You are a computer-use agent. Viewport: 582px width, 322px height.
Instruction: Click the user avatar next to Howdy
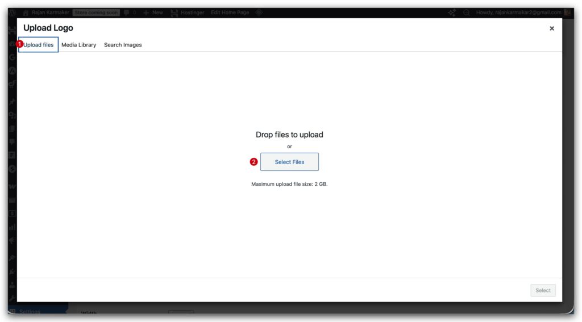tap(567, 12)
